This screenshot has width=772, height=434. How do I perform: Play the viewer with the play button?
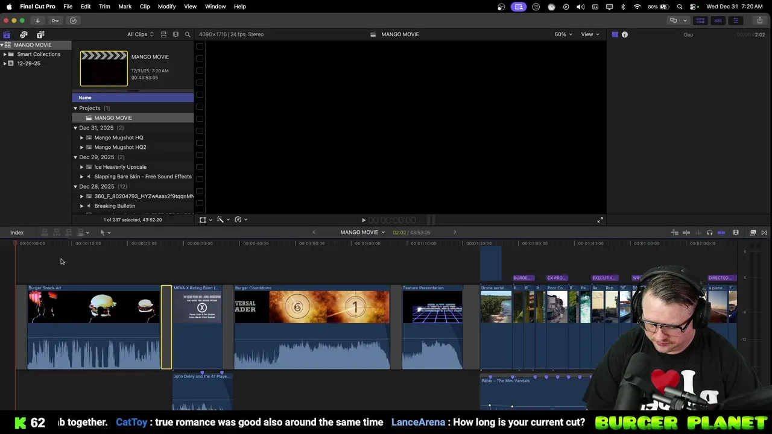point(363,221)
